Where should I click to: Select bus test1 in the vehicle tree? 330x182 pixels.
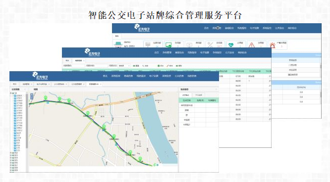(17, 133)
